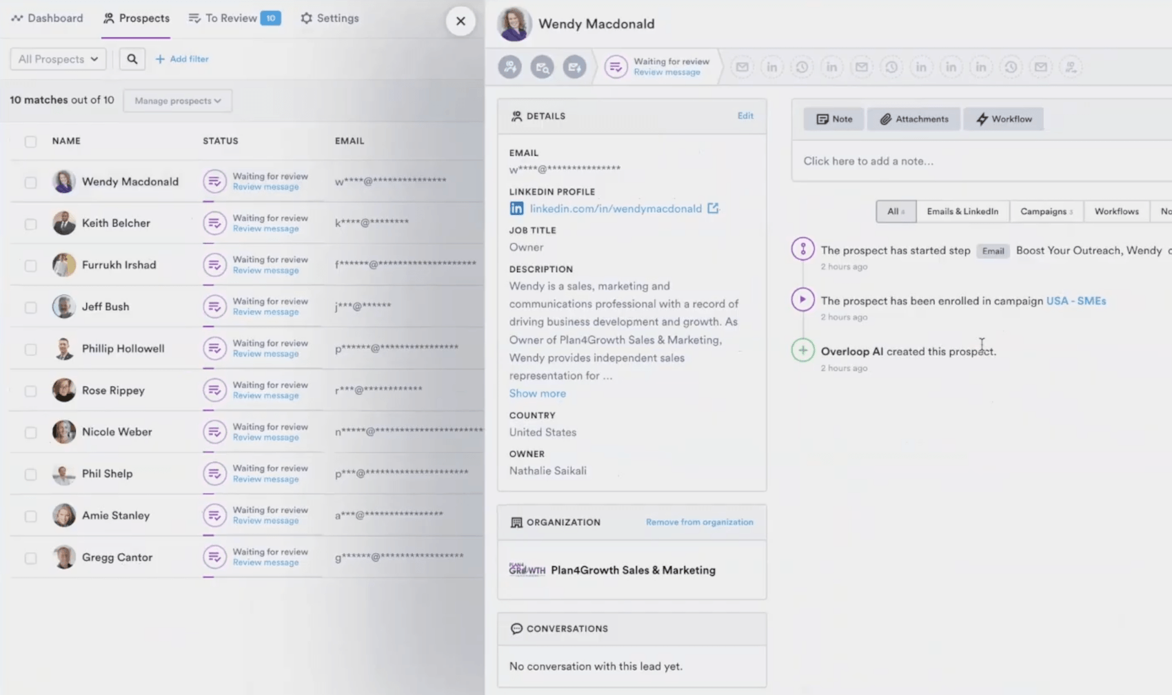1172x695 pixels.
Task: Filter activity by Emails & LinkedIn
Action: point(962,211)
